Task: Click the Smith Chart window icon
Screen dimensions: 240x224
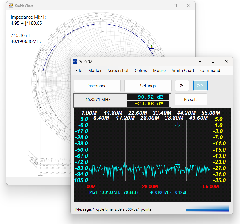Action: point(11,6)
